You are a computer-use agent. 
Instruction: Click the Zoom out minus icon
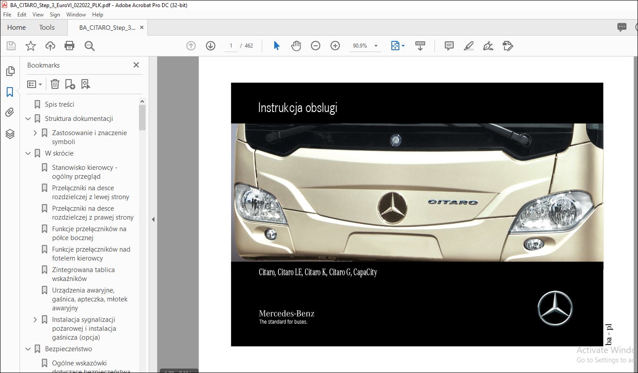pyautogui.click(x=316, y=46)
